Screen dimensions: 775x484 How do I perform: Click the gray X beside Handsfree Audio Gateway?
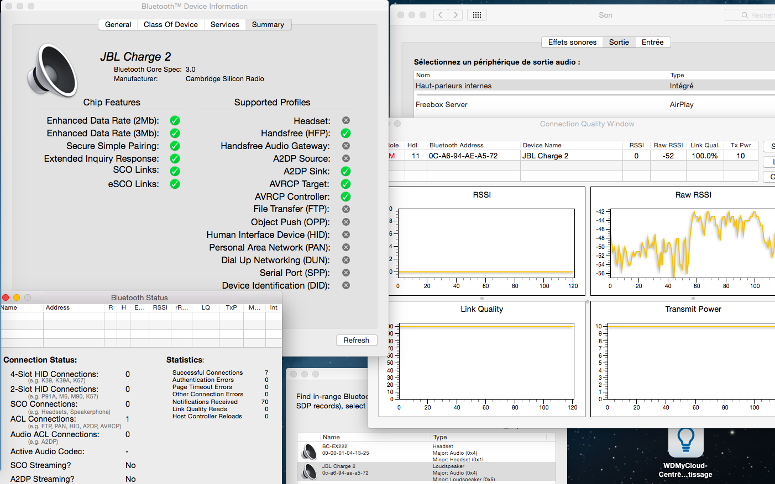346,146
